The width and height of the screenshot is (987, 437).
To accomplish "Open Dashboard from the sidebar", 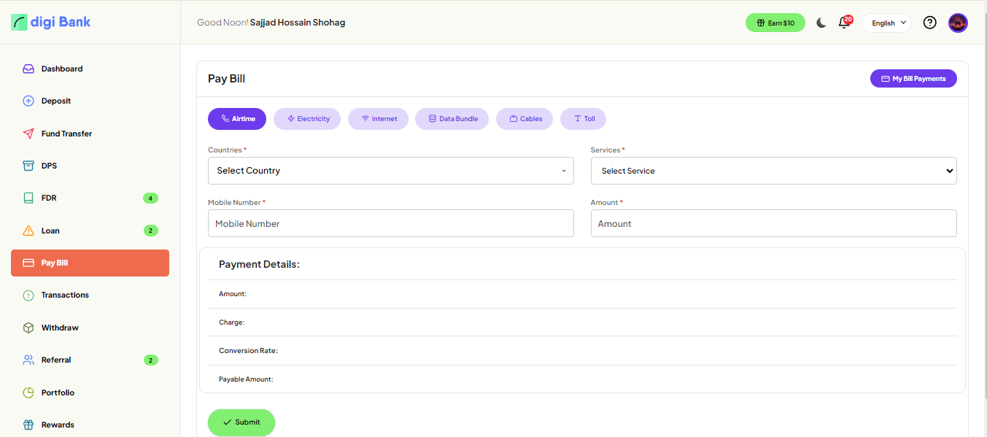I will (62, 69).
